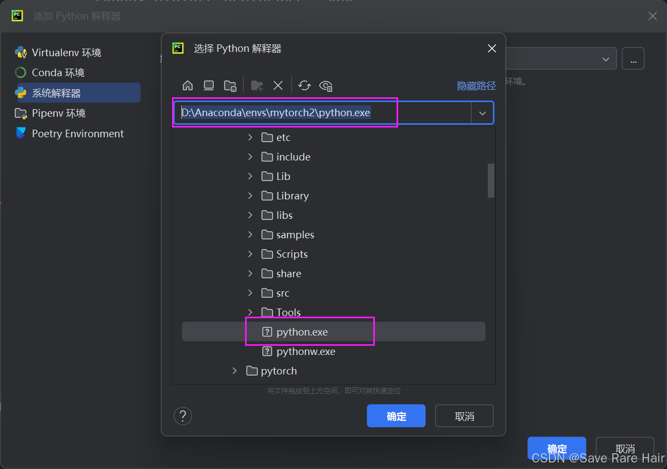This screenshot has width=667, height=469.
Task: Click 取消 in background add interpreter window
Action: tap(625, 448)
